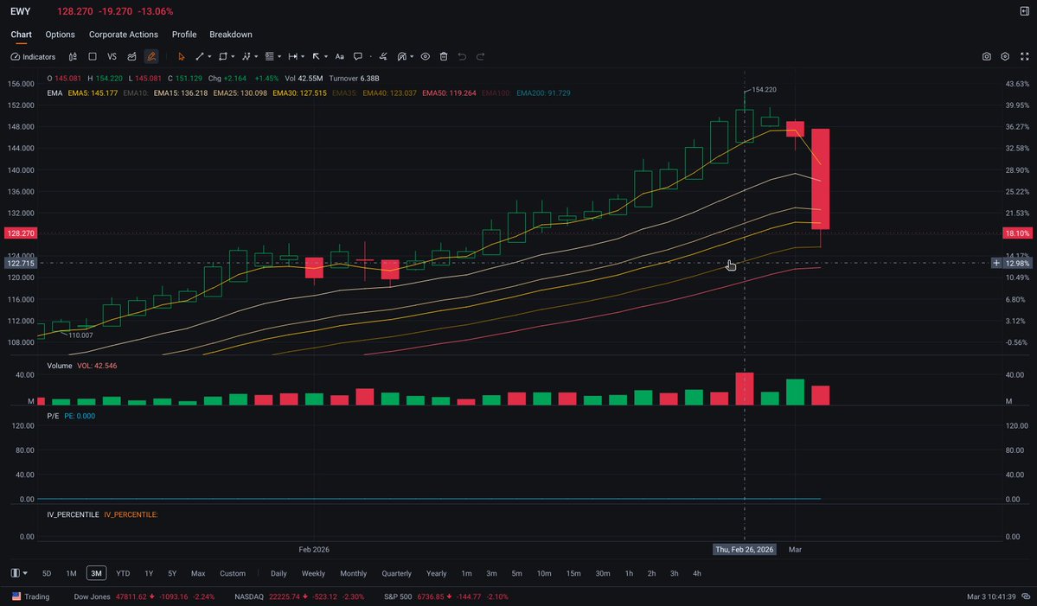Screen dimensions: 1037x606
Task: Expand the shape tools dropdown arrow
Action: pos(233,57)
